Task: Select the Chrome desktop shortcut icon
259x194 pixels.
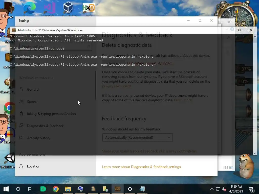Action: [x=9, y=108]
